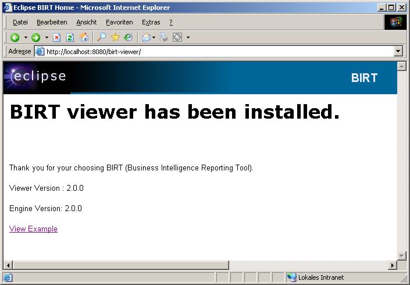Follow the View Example link
The image size is (410, 285).
(x=33, y=229)
